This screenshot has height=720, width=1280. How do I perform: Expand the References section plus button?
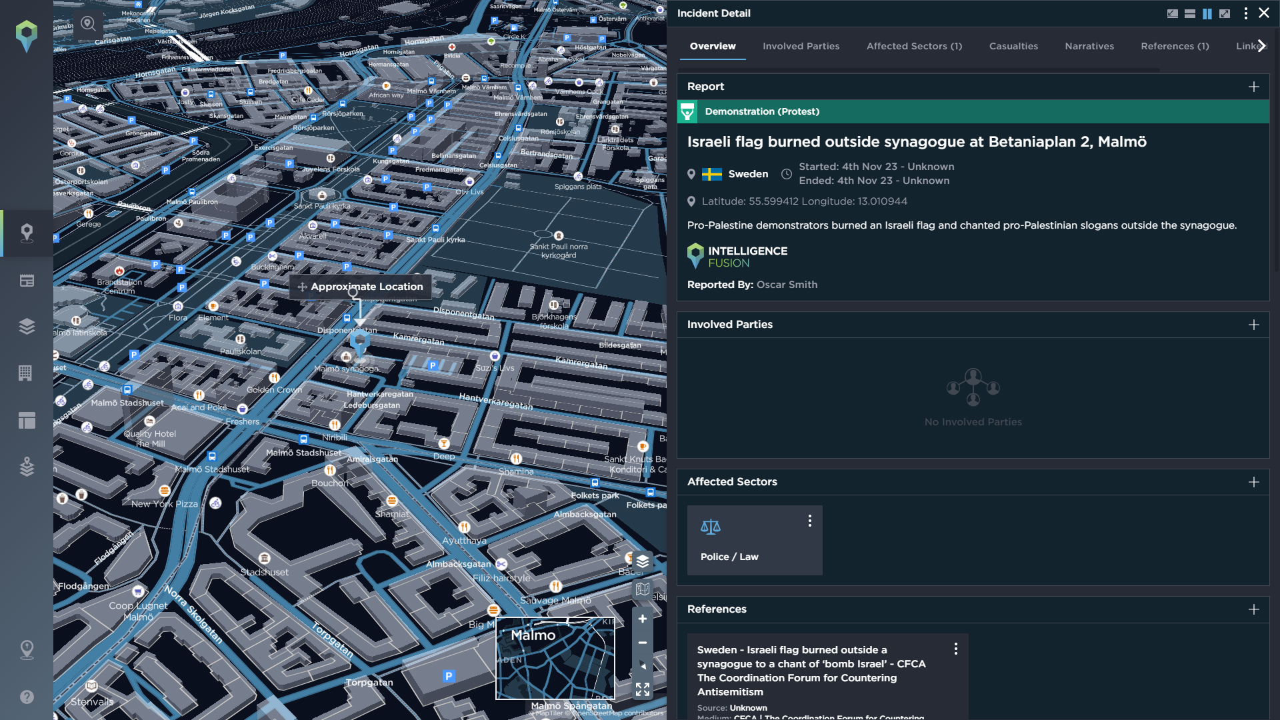1254,609
